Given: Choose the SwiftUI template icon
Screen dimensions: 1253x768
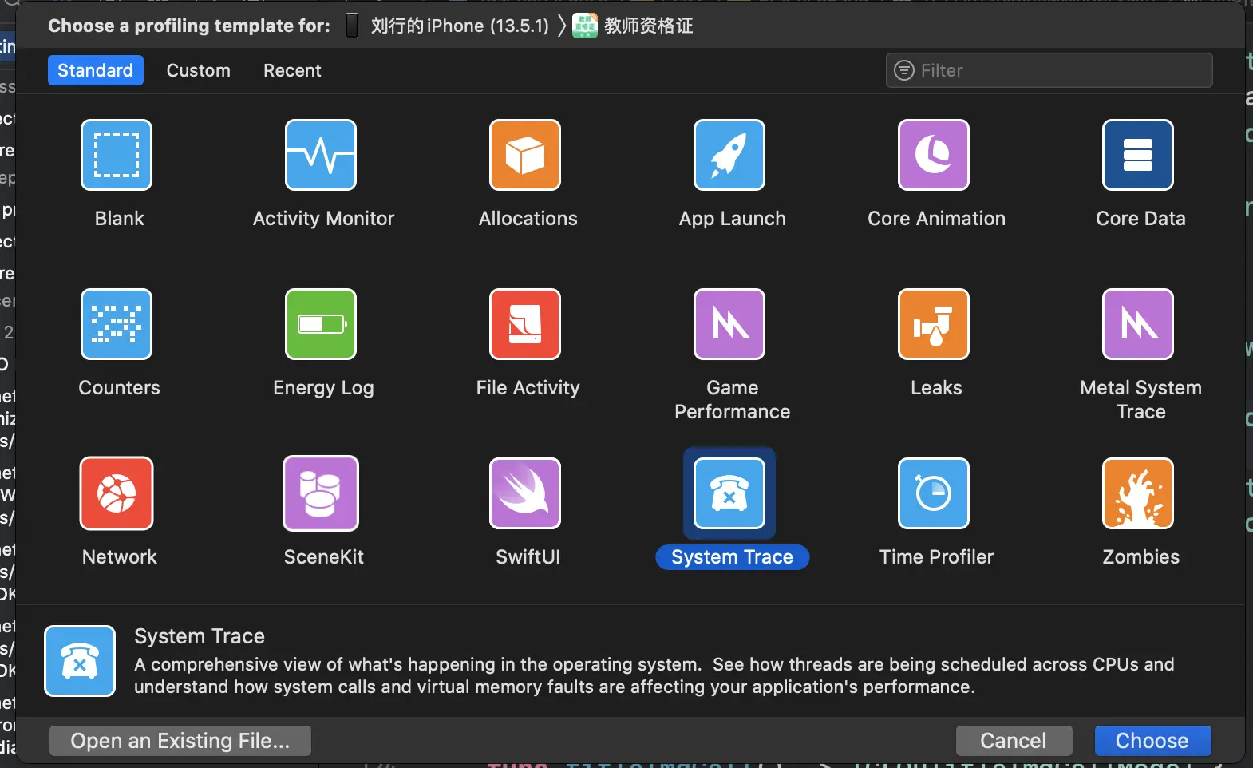Looking at the screenshot, I should click(525, 493).
